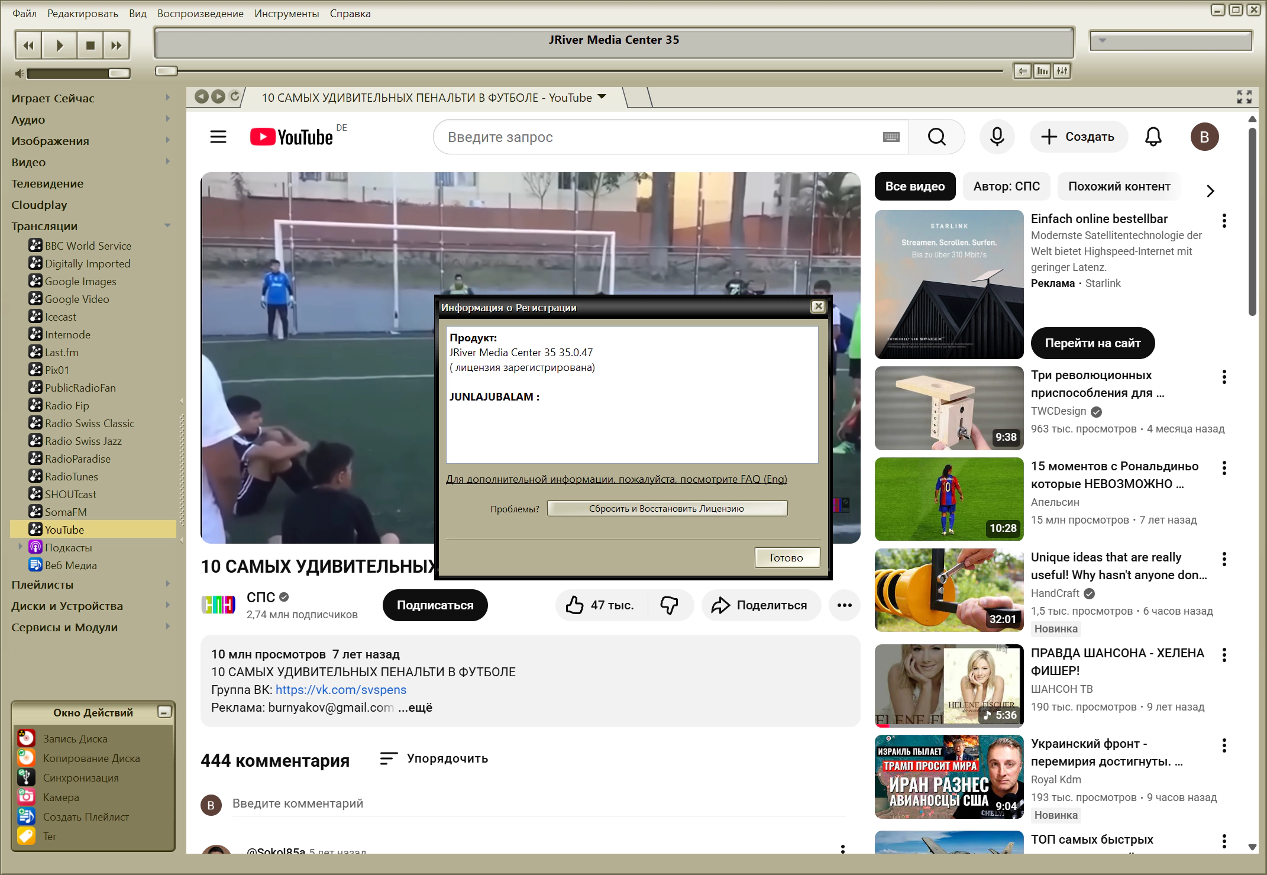Collapse the Трансляции section arrow
Viewport: 1267px width, 875px height.
coord(167,225)
